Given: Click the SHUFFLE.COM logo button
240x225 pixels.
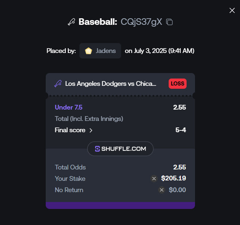Looking at the screenshot, I should (x=120, y=149).
